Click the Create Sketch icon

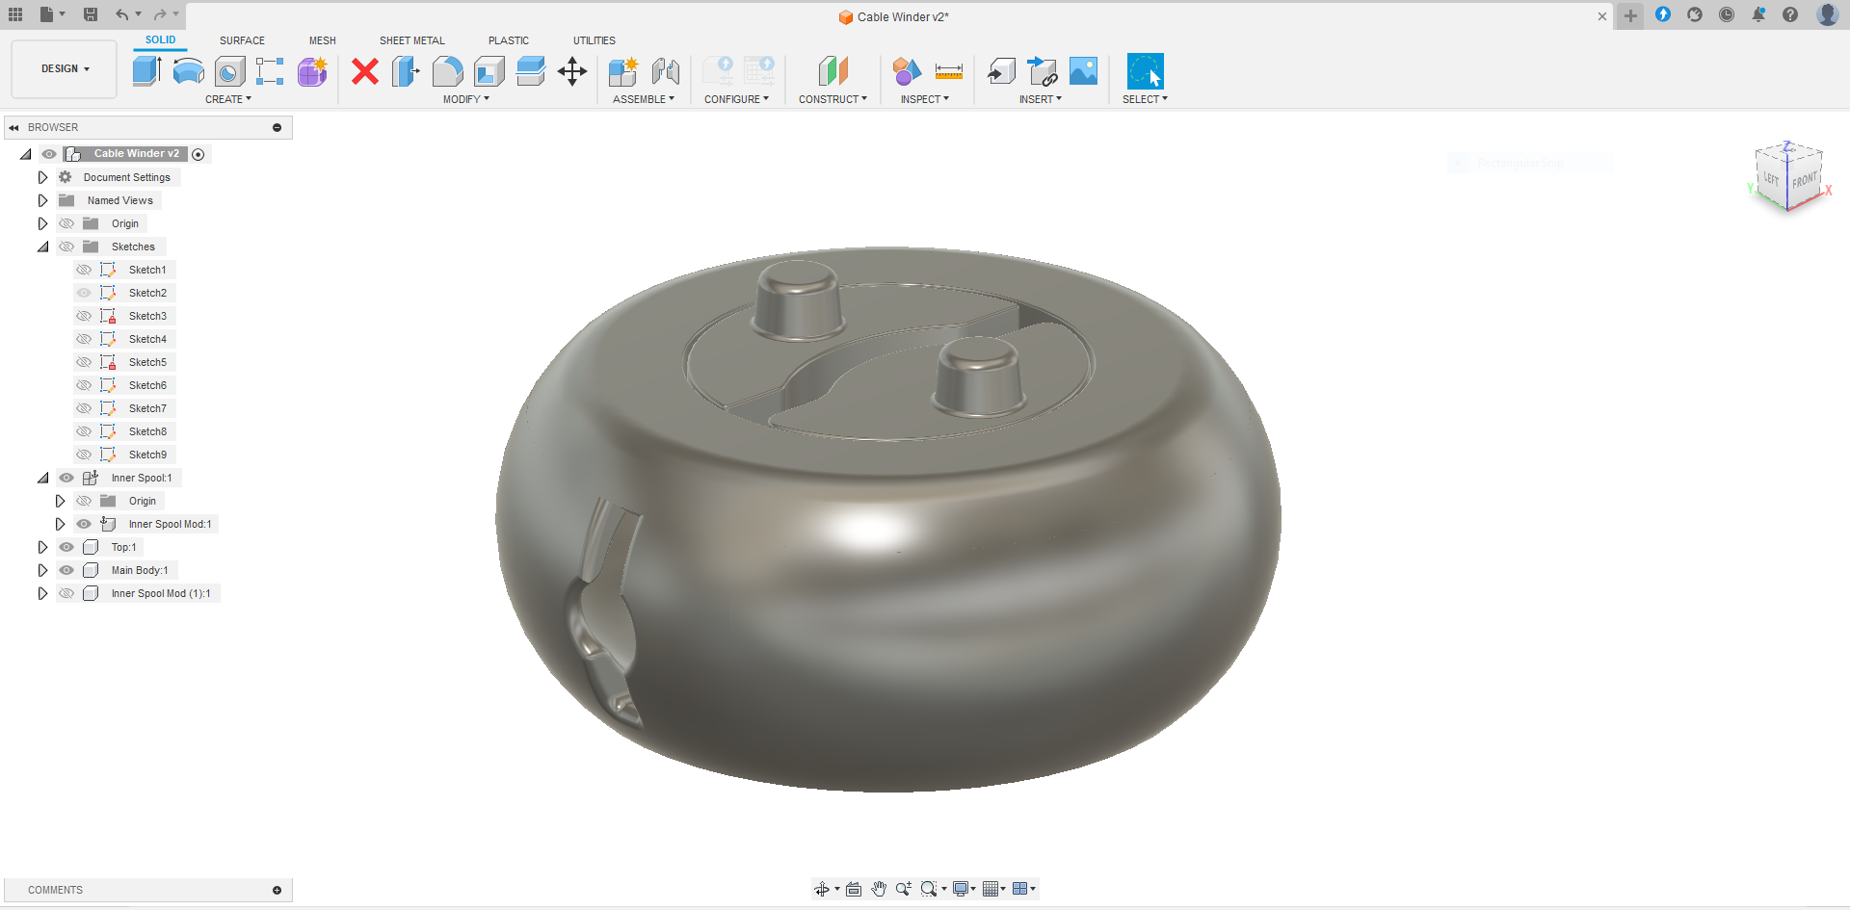pyautogui.click(x=270, y=71)
